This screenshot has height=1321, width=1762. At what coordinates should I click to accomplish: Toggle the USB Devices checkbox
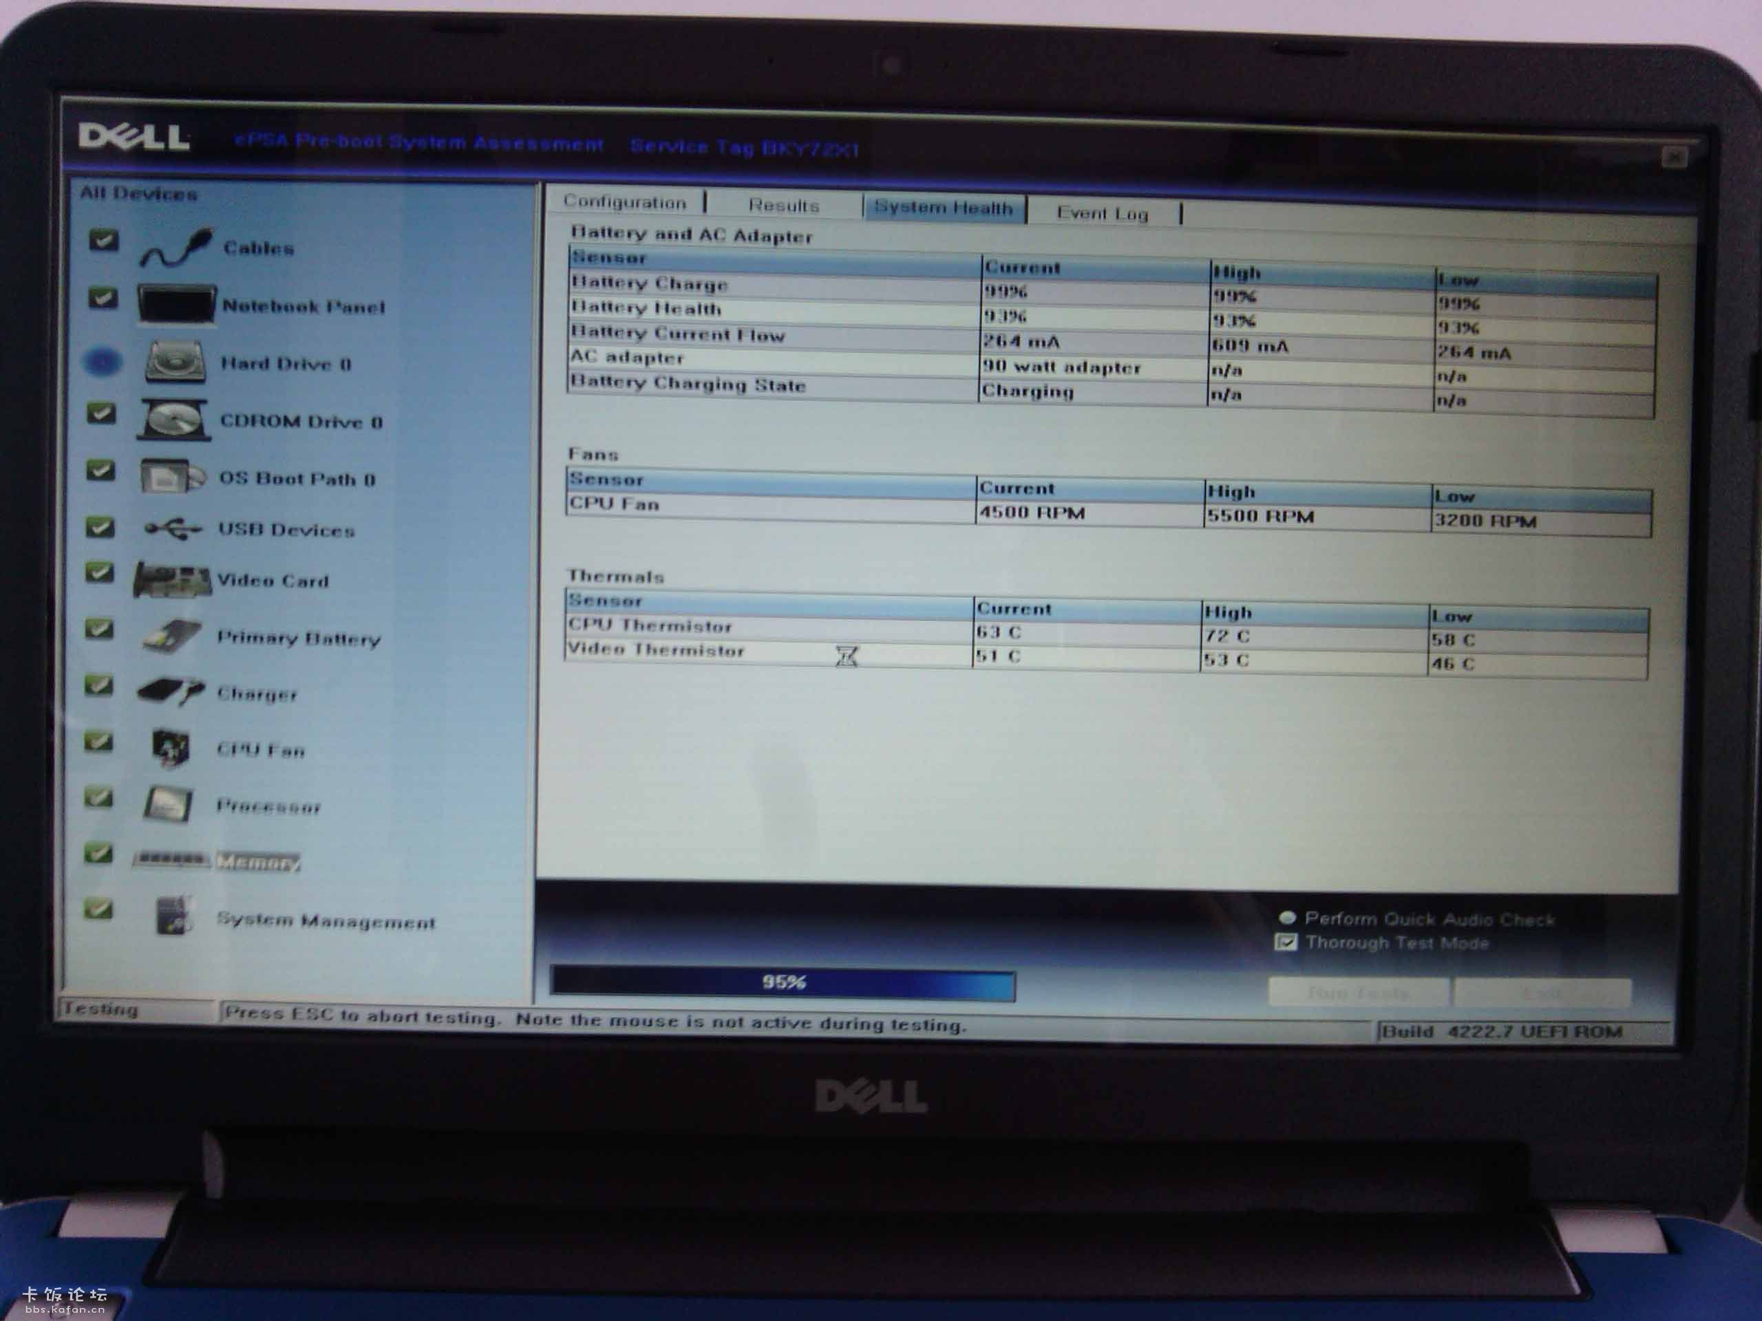click(100, 527)
